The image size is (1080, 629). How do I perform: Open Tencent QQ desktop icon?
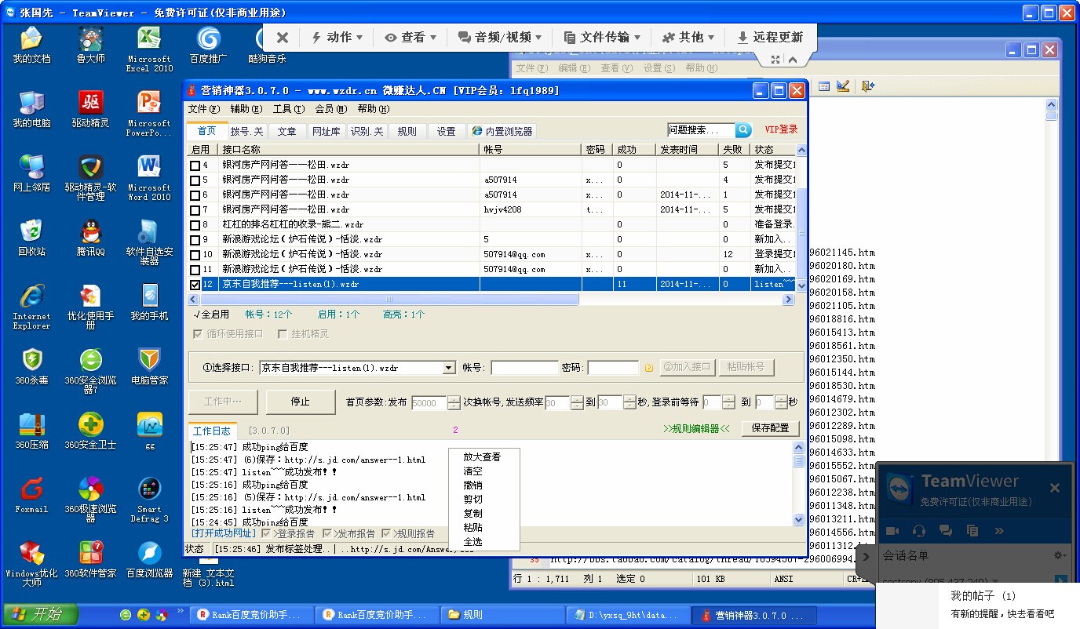tap(90, 238)
